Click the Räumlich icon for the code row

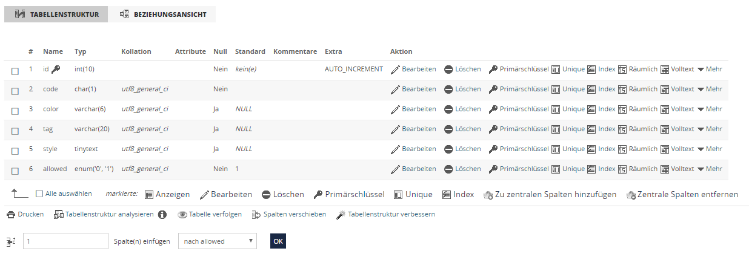click(622, 90)
